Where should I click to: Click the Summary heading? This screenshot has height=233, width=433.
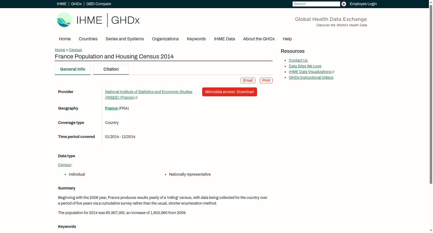pyautogui.click(x=67, y=188)
